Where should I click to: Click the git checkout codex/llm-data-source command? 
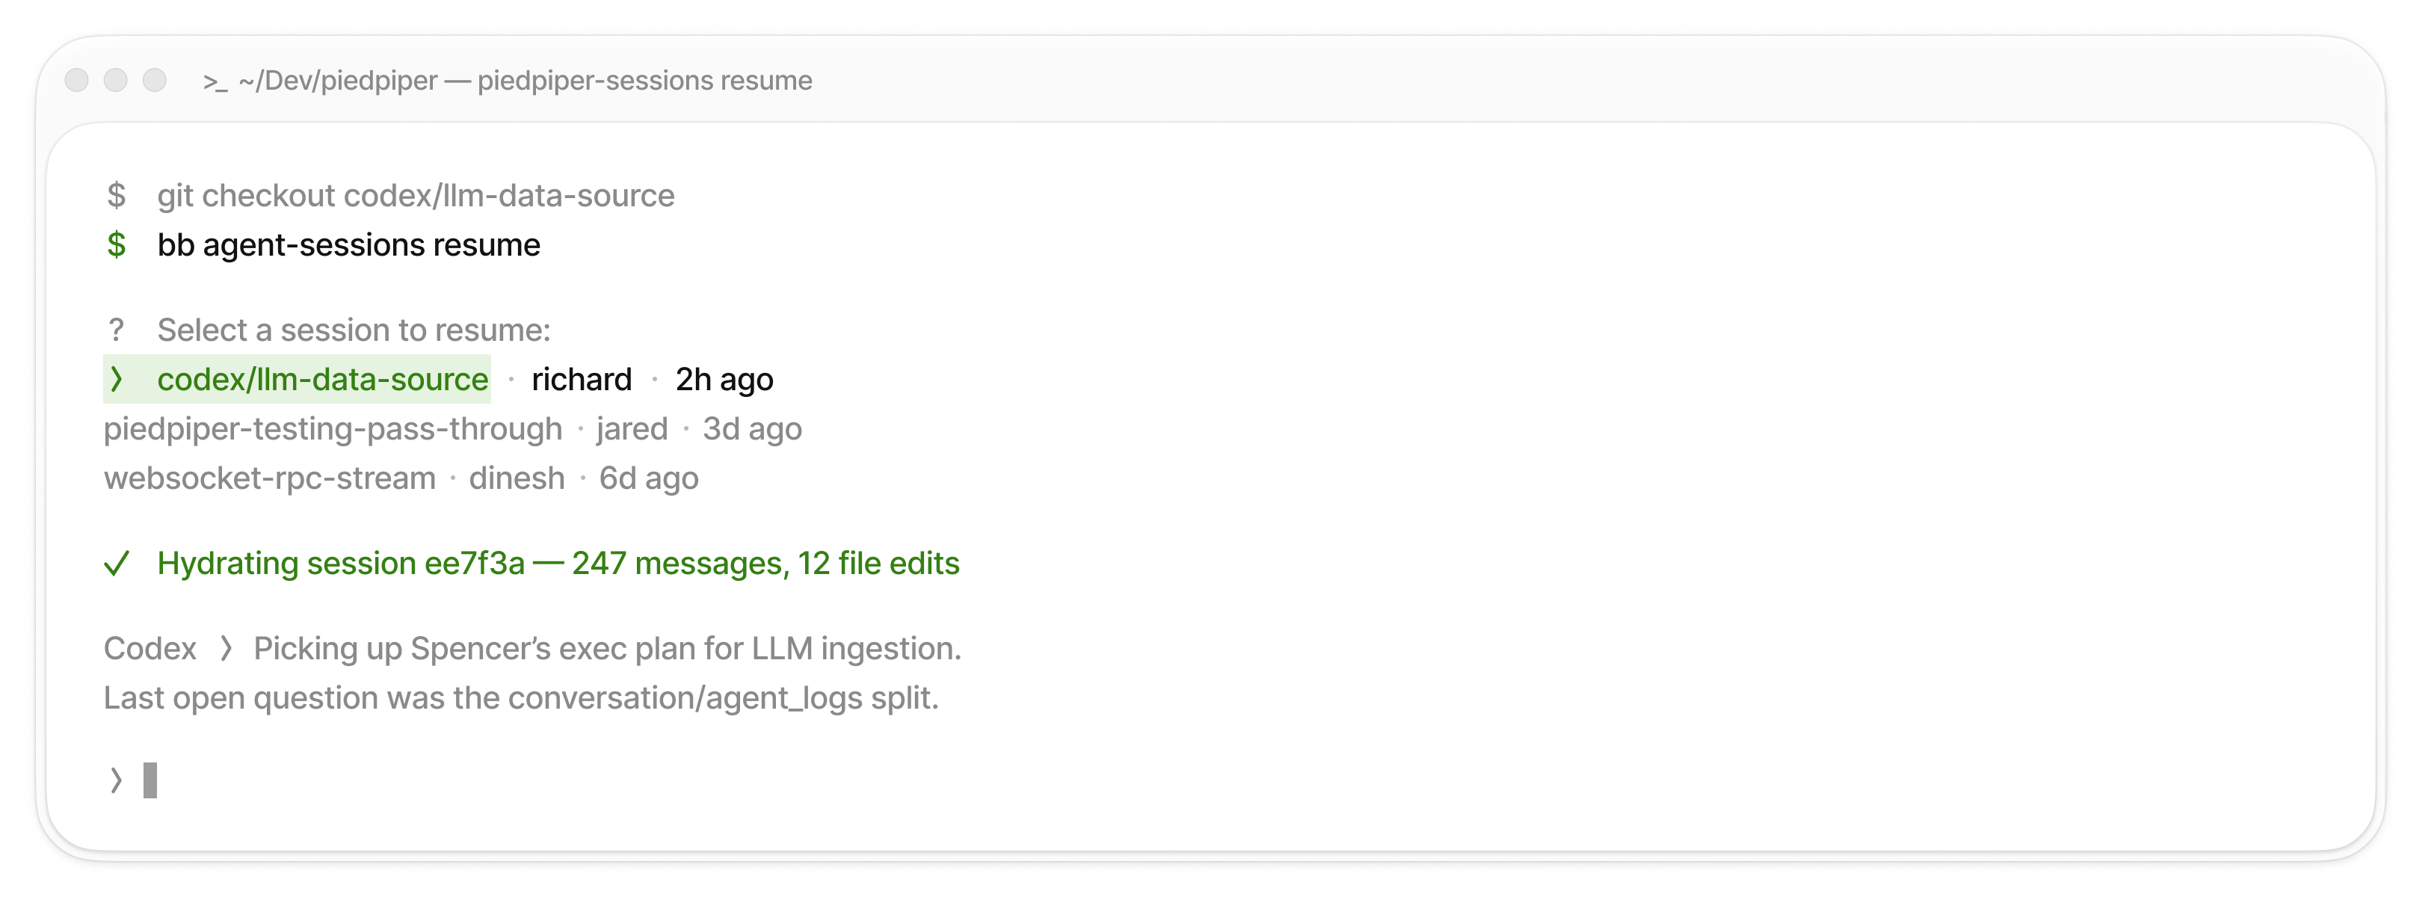416,196
